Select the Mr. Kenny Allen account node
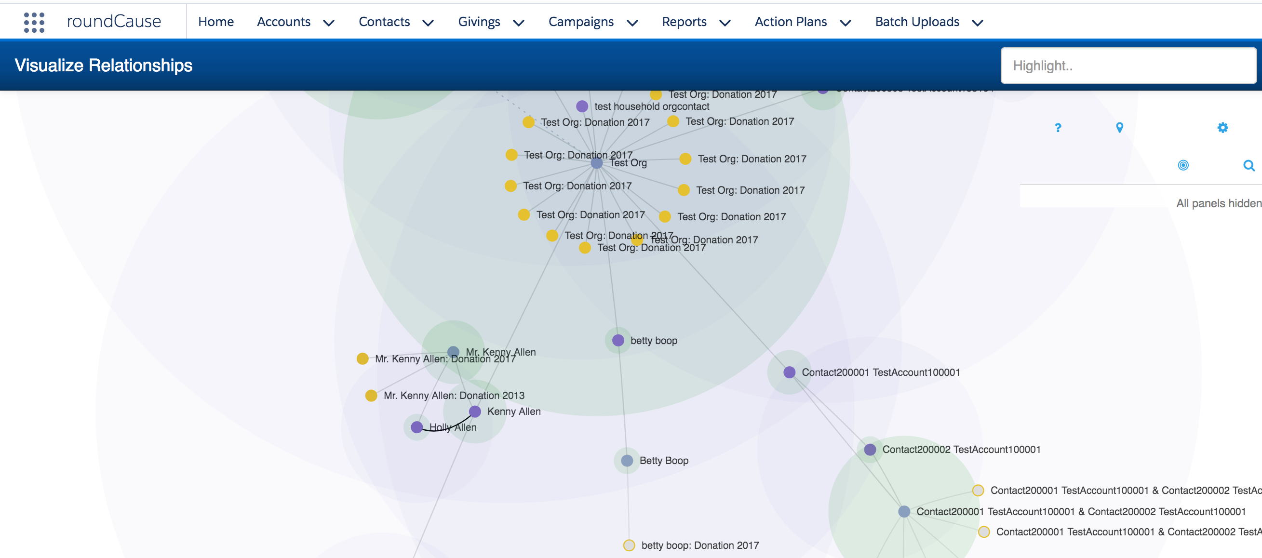This screenshot has width=1262, height=558. click(x=453, y=352)
